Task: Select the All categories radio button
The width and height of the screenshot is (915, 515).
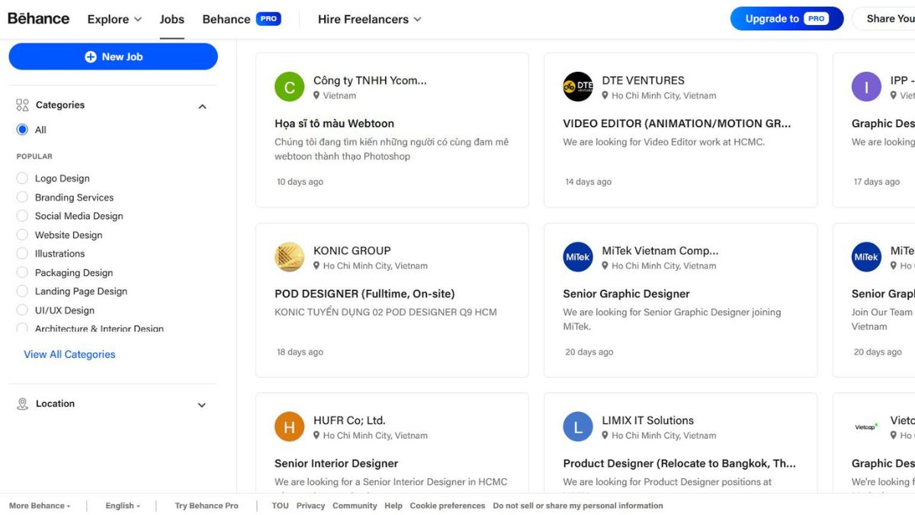Action: 22,130
